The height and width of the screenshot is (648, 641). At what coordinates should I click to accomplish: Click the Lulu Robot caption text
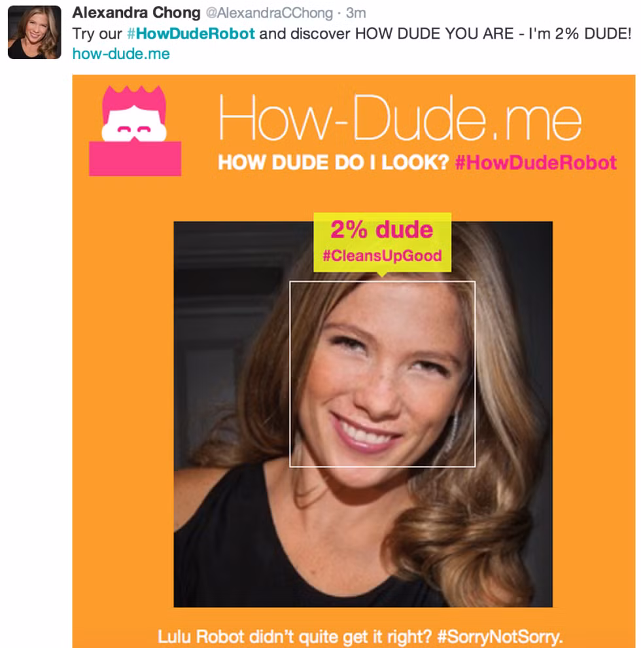pos(360,637)
